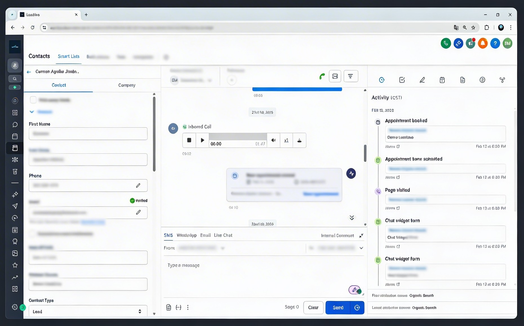
Task: Open the Tasks checkmark icon in right panel
Action: click(x=402, y=80)
